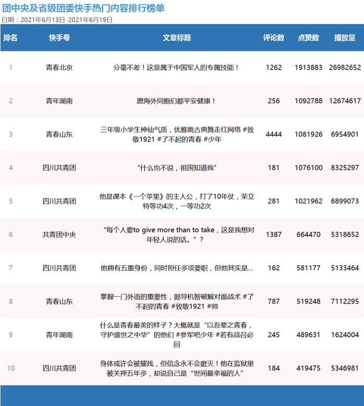This screenshot has width=364, height=406.
Task: Select comment count 245
Action: click(274, 335)
